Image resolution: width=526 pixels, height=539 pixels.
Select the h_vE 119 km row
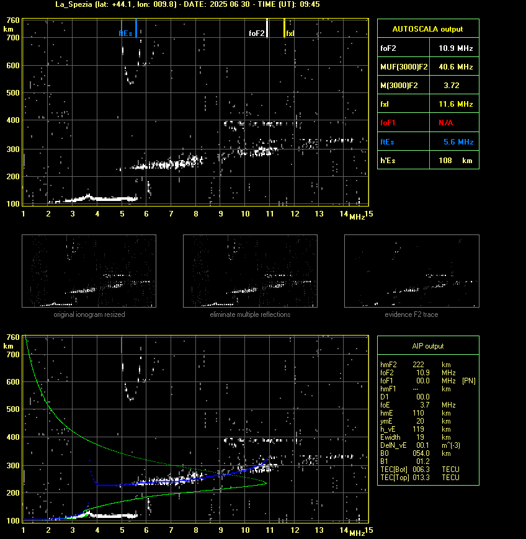(416, 429)
